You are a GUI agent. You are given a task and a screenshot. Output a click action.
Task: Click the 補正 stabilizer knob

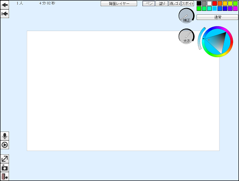pos(186,16)
